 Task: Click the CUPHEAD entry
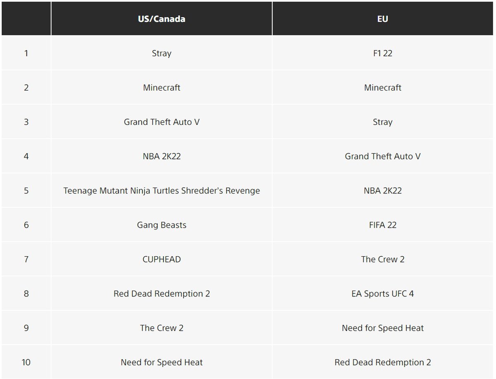point(162,259)
